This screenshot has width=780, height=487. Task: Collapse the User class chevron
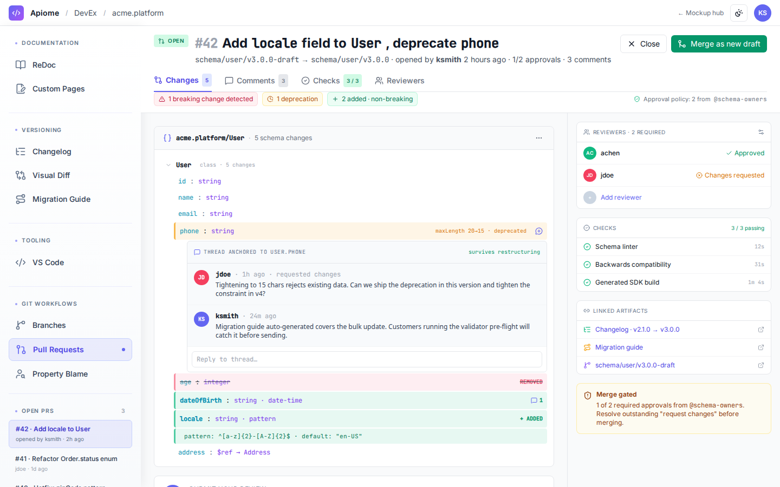[168, 165]
